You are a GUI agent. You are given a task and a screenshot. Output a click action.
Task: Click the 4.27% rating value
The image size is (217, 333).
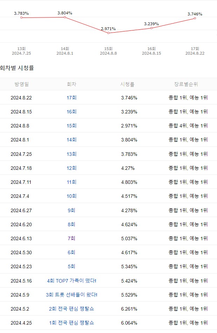128,168
